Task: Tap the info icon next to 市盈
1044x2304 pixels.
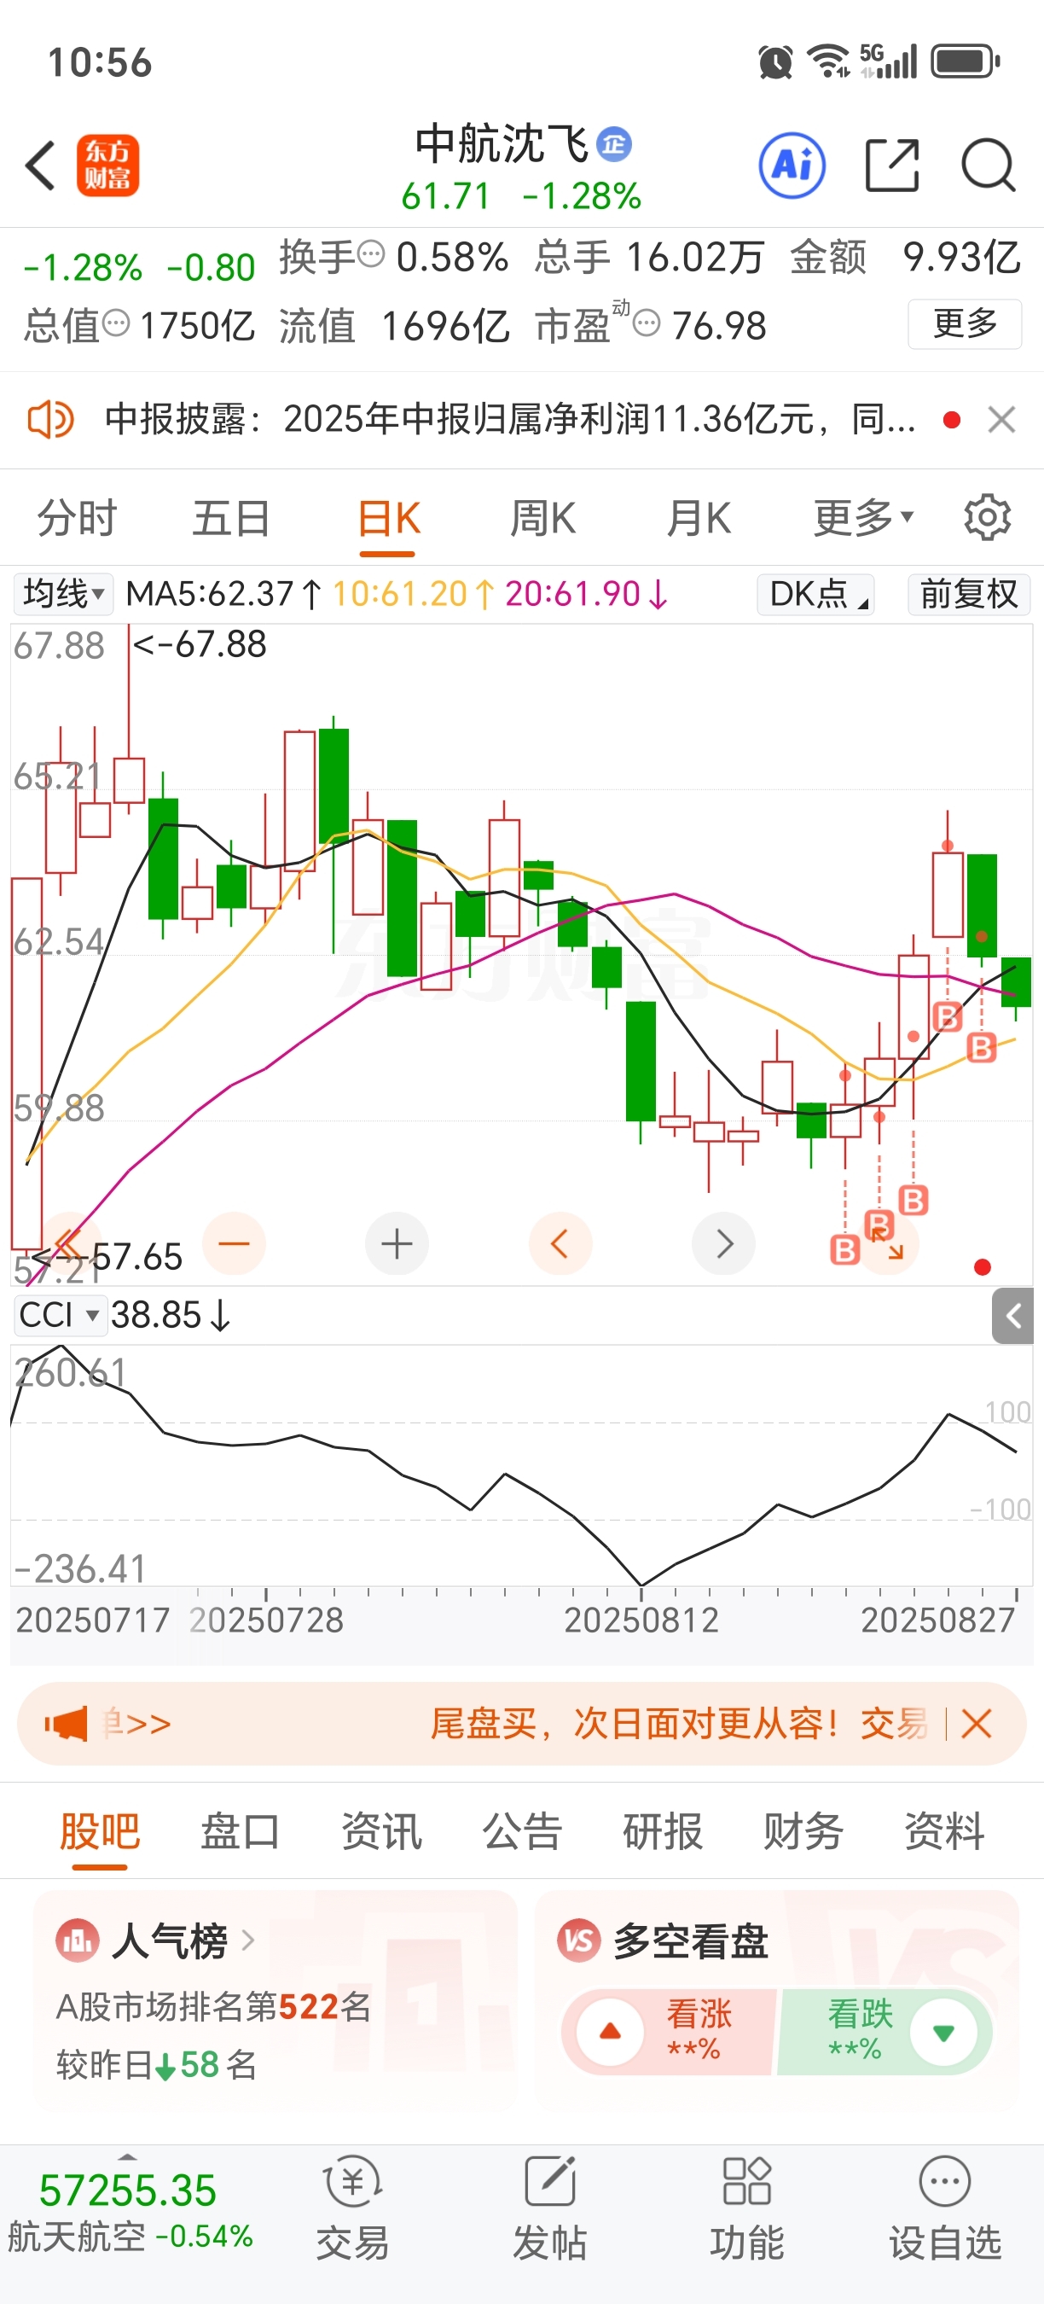Action: click(x=647, y=323)
